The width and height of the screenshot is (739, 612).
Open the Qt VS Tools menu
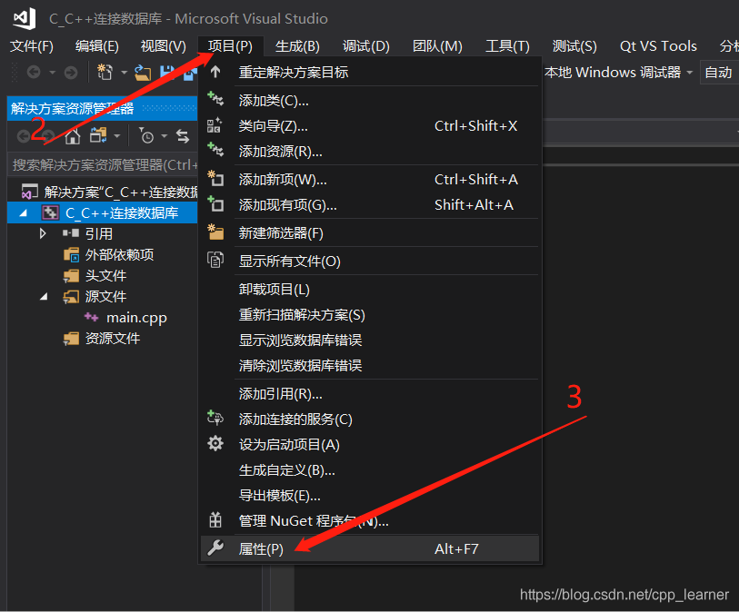[657, 45]
